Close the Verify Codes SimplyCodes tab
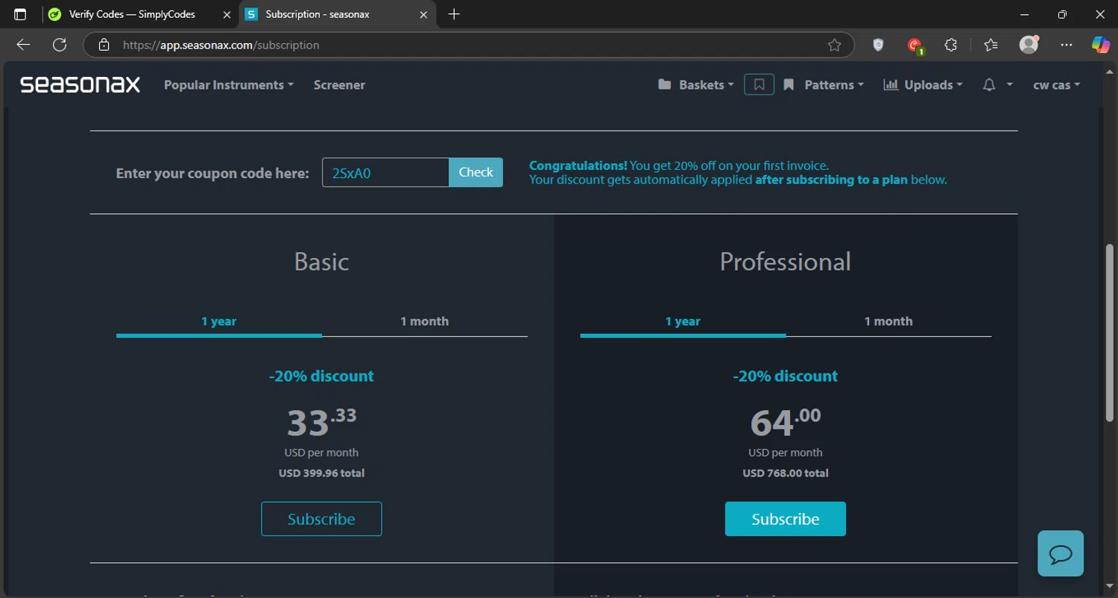1118x598 pixels. (x=227, y=14)
